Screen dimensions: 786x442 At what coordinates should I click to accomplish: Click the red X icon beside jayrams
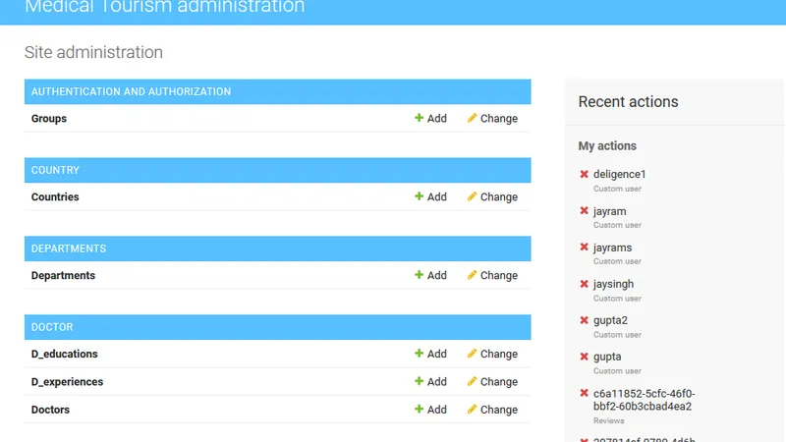tap(584, 248)
